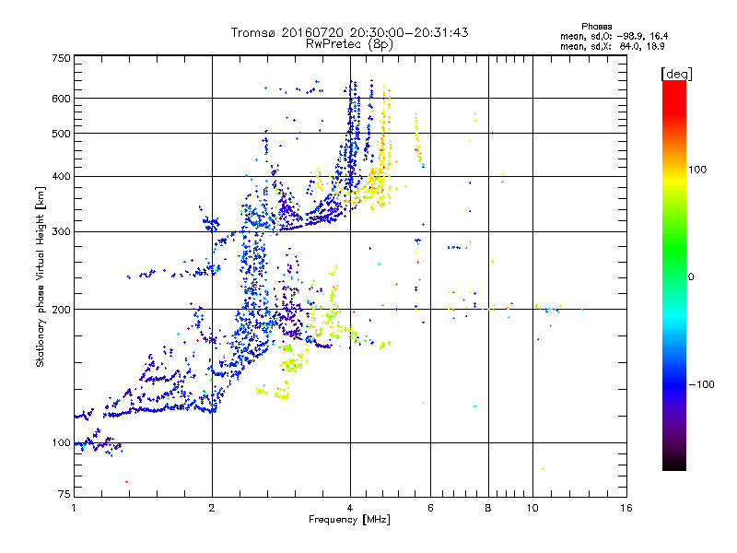
Task: Click the colorbar tick label '0'
Action: pos(691,277)
